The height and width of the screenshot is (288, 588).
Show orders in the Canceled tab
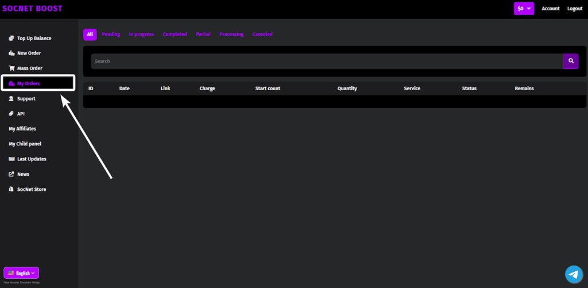(262, 34)
